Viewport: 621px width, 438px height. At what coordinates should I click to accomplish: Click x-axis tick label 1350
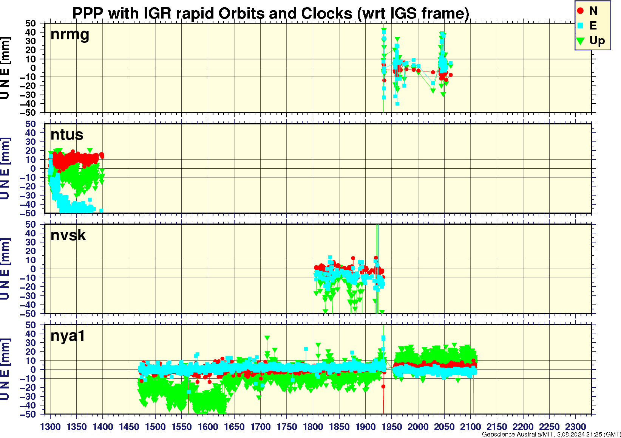point(77,427)
